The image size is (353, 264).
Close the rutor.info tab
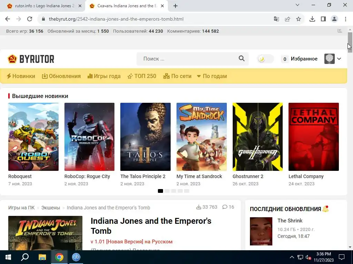tap(80, 6)
